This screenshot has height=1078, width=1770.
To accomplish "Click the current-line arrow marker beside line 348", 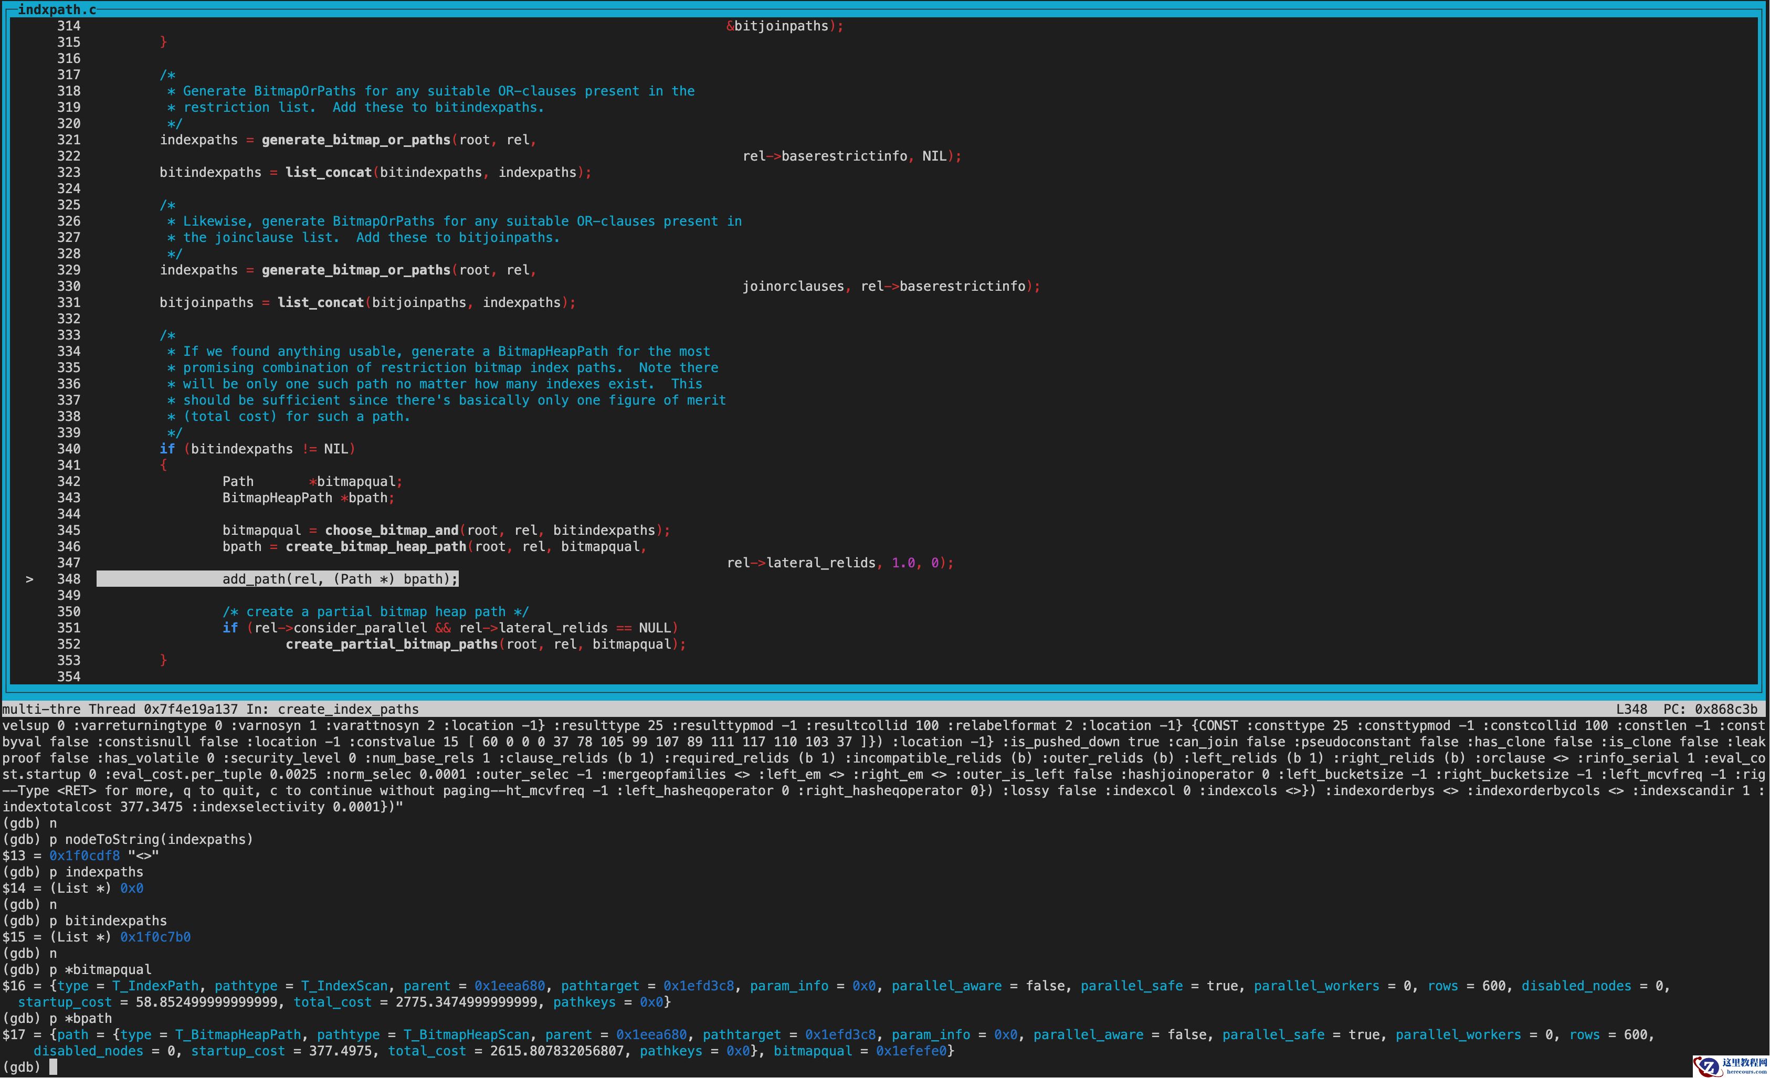I will (29, 579).
